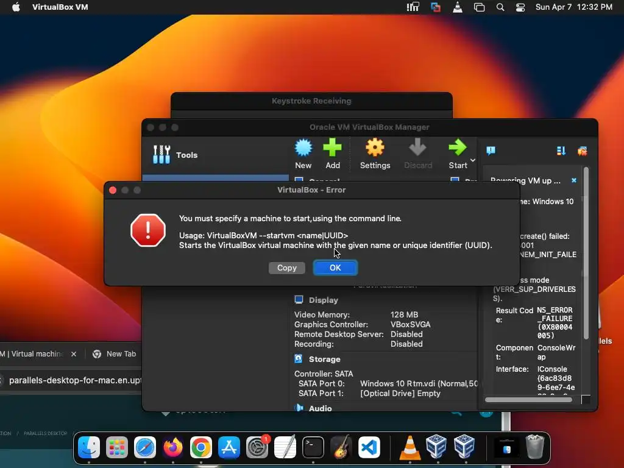Image resolution: width=624 pixels, height=468 pixels.
Task: Open Visual Studio Code from the Dock
Action: (369, 447)
